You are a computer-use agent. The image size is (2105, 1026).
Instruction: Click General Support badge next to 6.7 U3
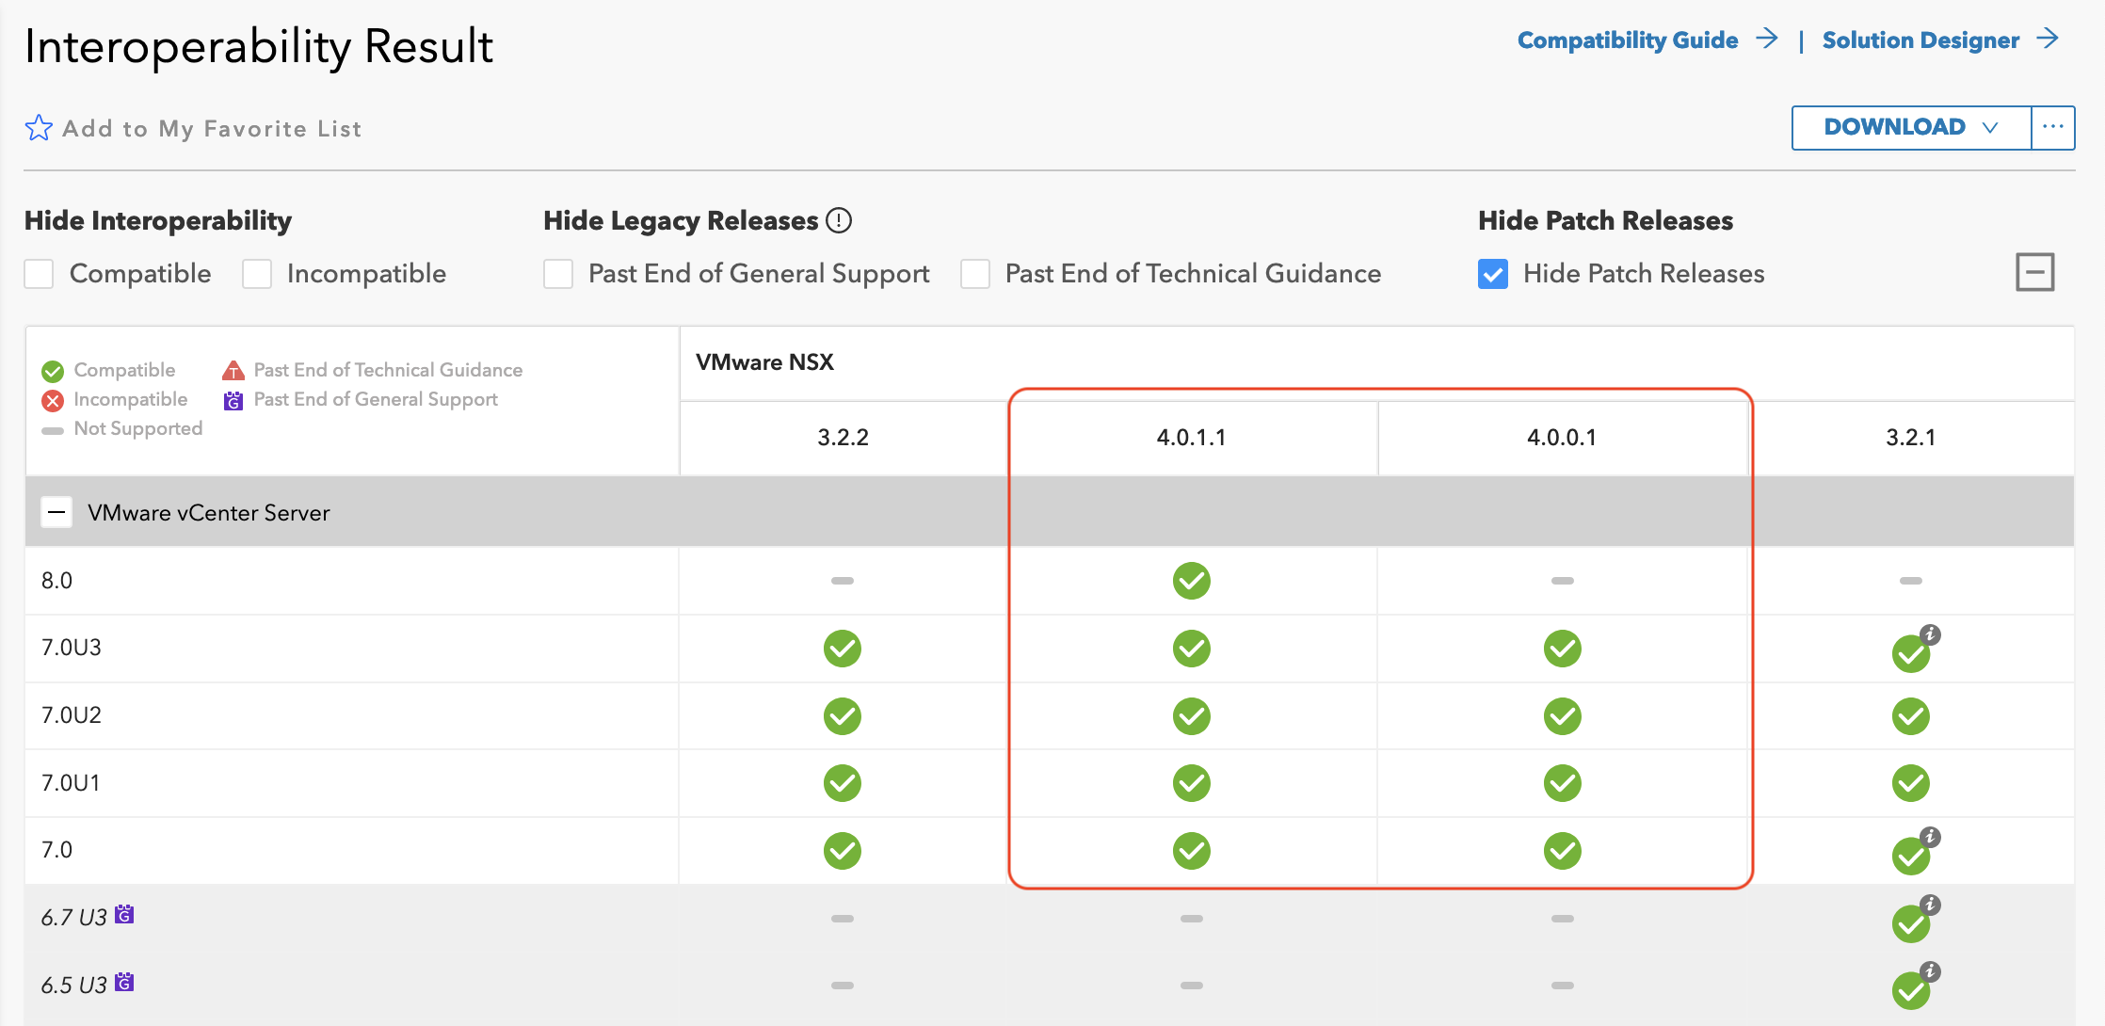(x=124, y=914)
